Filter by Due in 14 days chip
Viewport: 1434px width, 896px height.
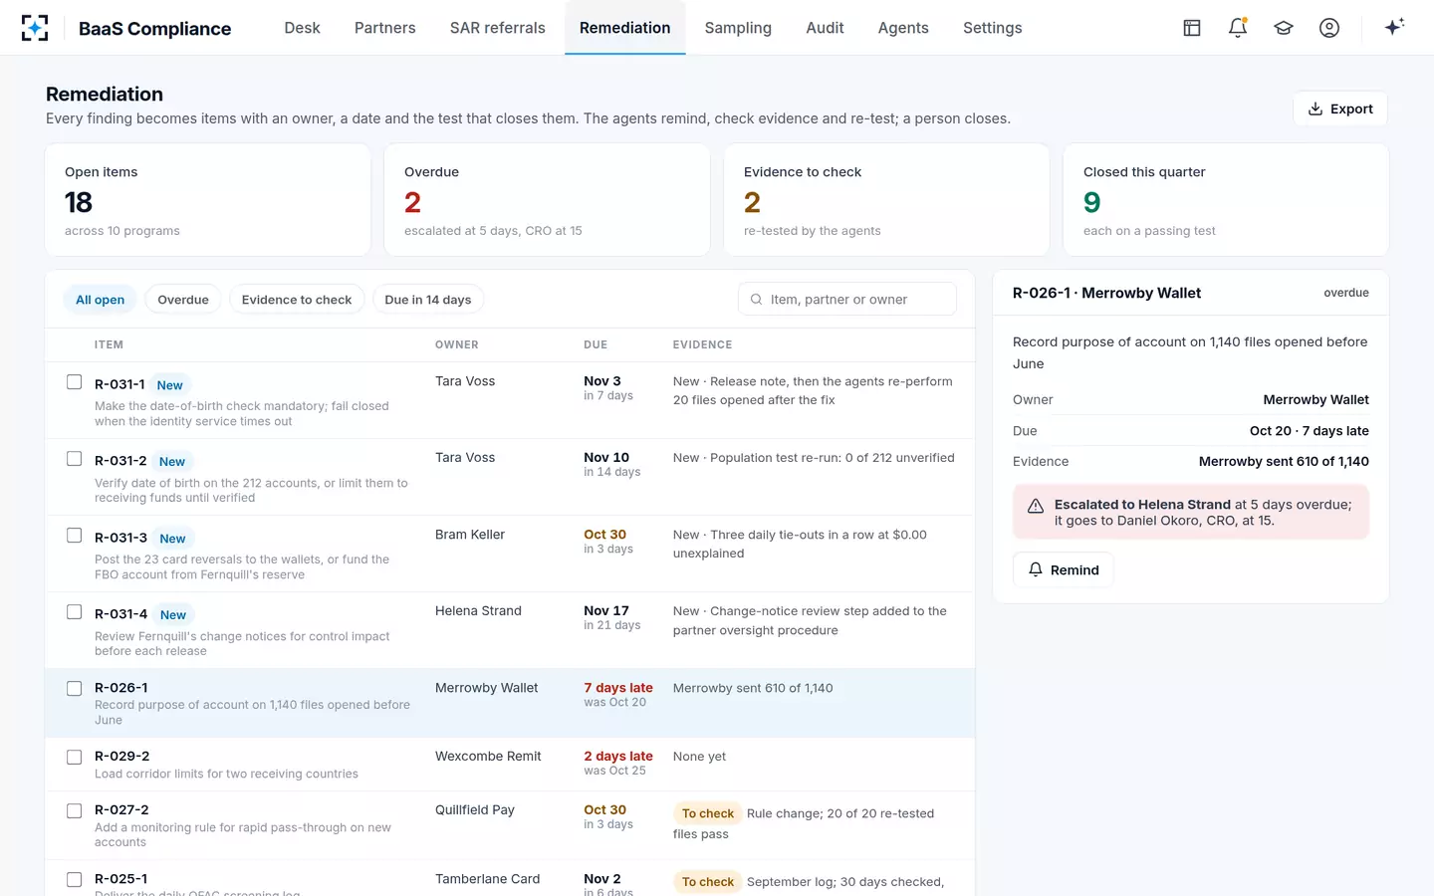pyautogui.click(x=428, y=300)
